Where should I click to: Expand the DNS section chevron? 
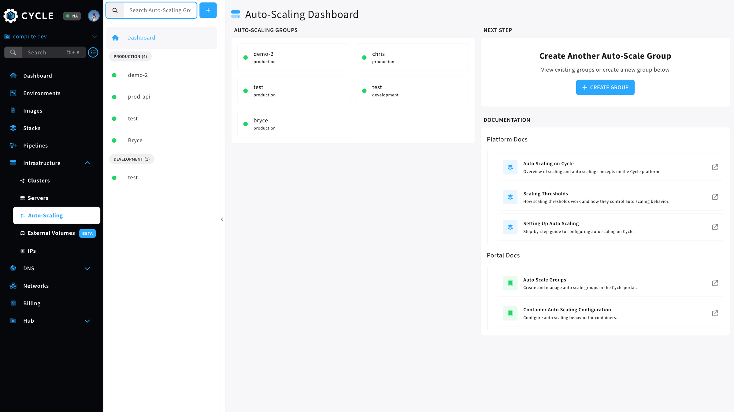click(x=87, y=268)
